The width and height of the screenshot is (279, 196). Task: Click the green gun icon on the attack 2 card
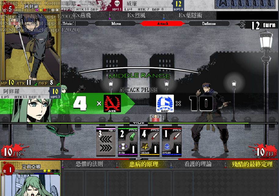(x=132, y=136)
